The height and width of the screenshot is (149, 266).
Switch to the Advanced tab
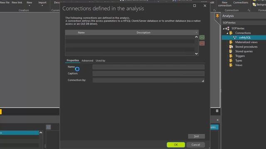(87, 60)
